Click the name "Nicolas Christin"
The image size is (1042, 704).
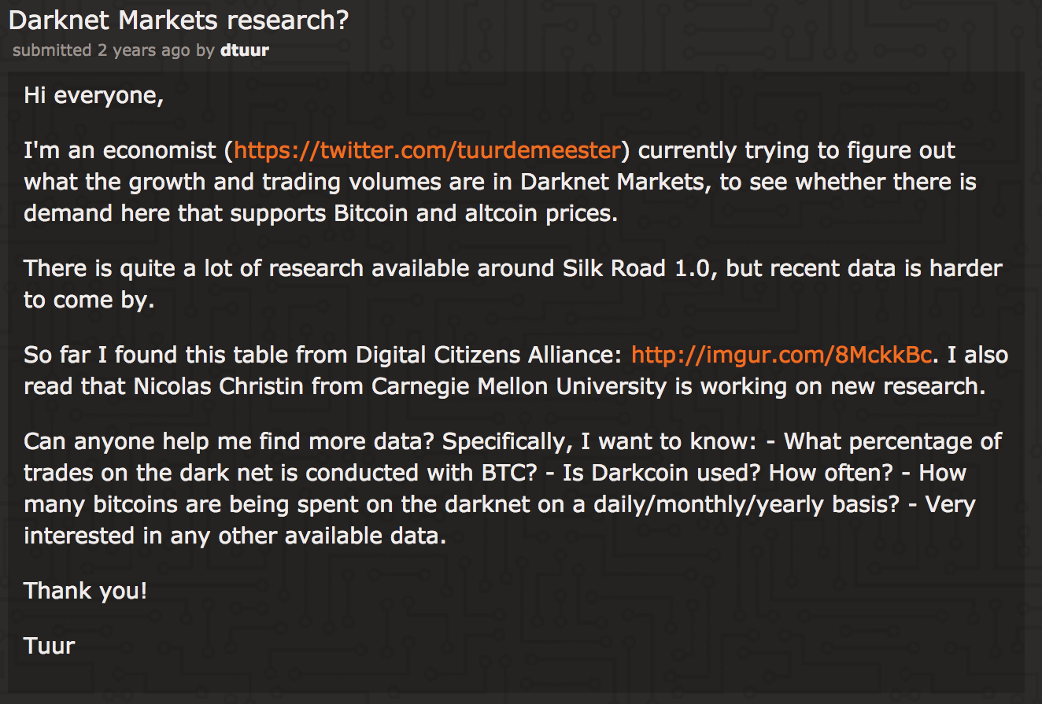click(225, 386)
